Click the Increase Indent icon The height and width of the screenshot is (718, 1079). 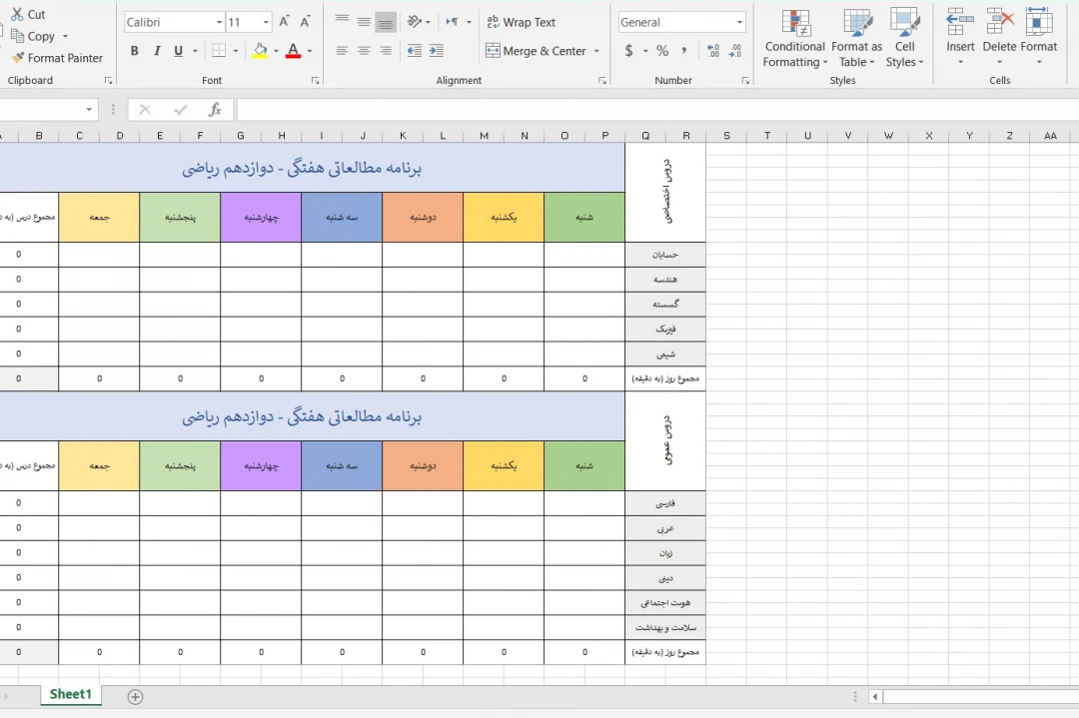[437, 51]
